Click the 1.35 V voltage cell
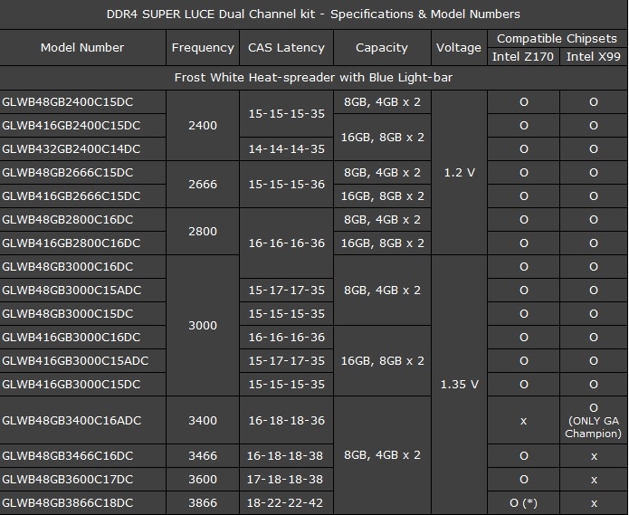 coord(459,385)
